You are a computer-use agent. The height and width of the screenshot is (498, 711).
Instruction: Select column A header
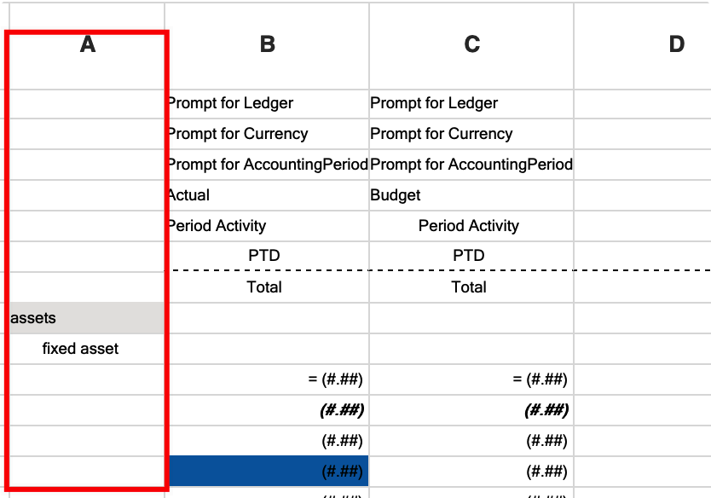click(x=87, y=45)
